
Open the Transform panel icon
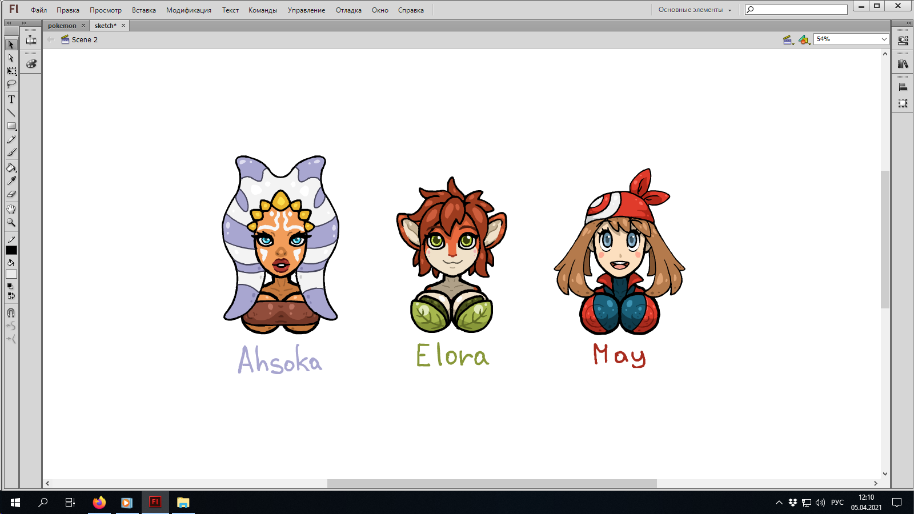pos(903,103)
